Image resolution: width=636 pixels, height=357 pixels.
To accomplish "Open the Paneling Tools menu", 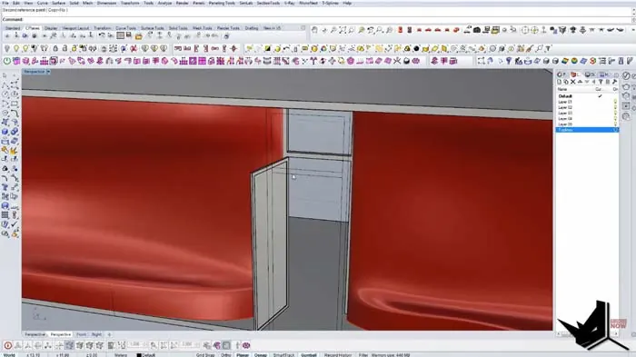I will (222, 4).
